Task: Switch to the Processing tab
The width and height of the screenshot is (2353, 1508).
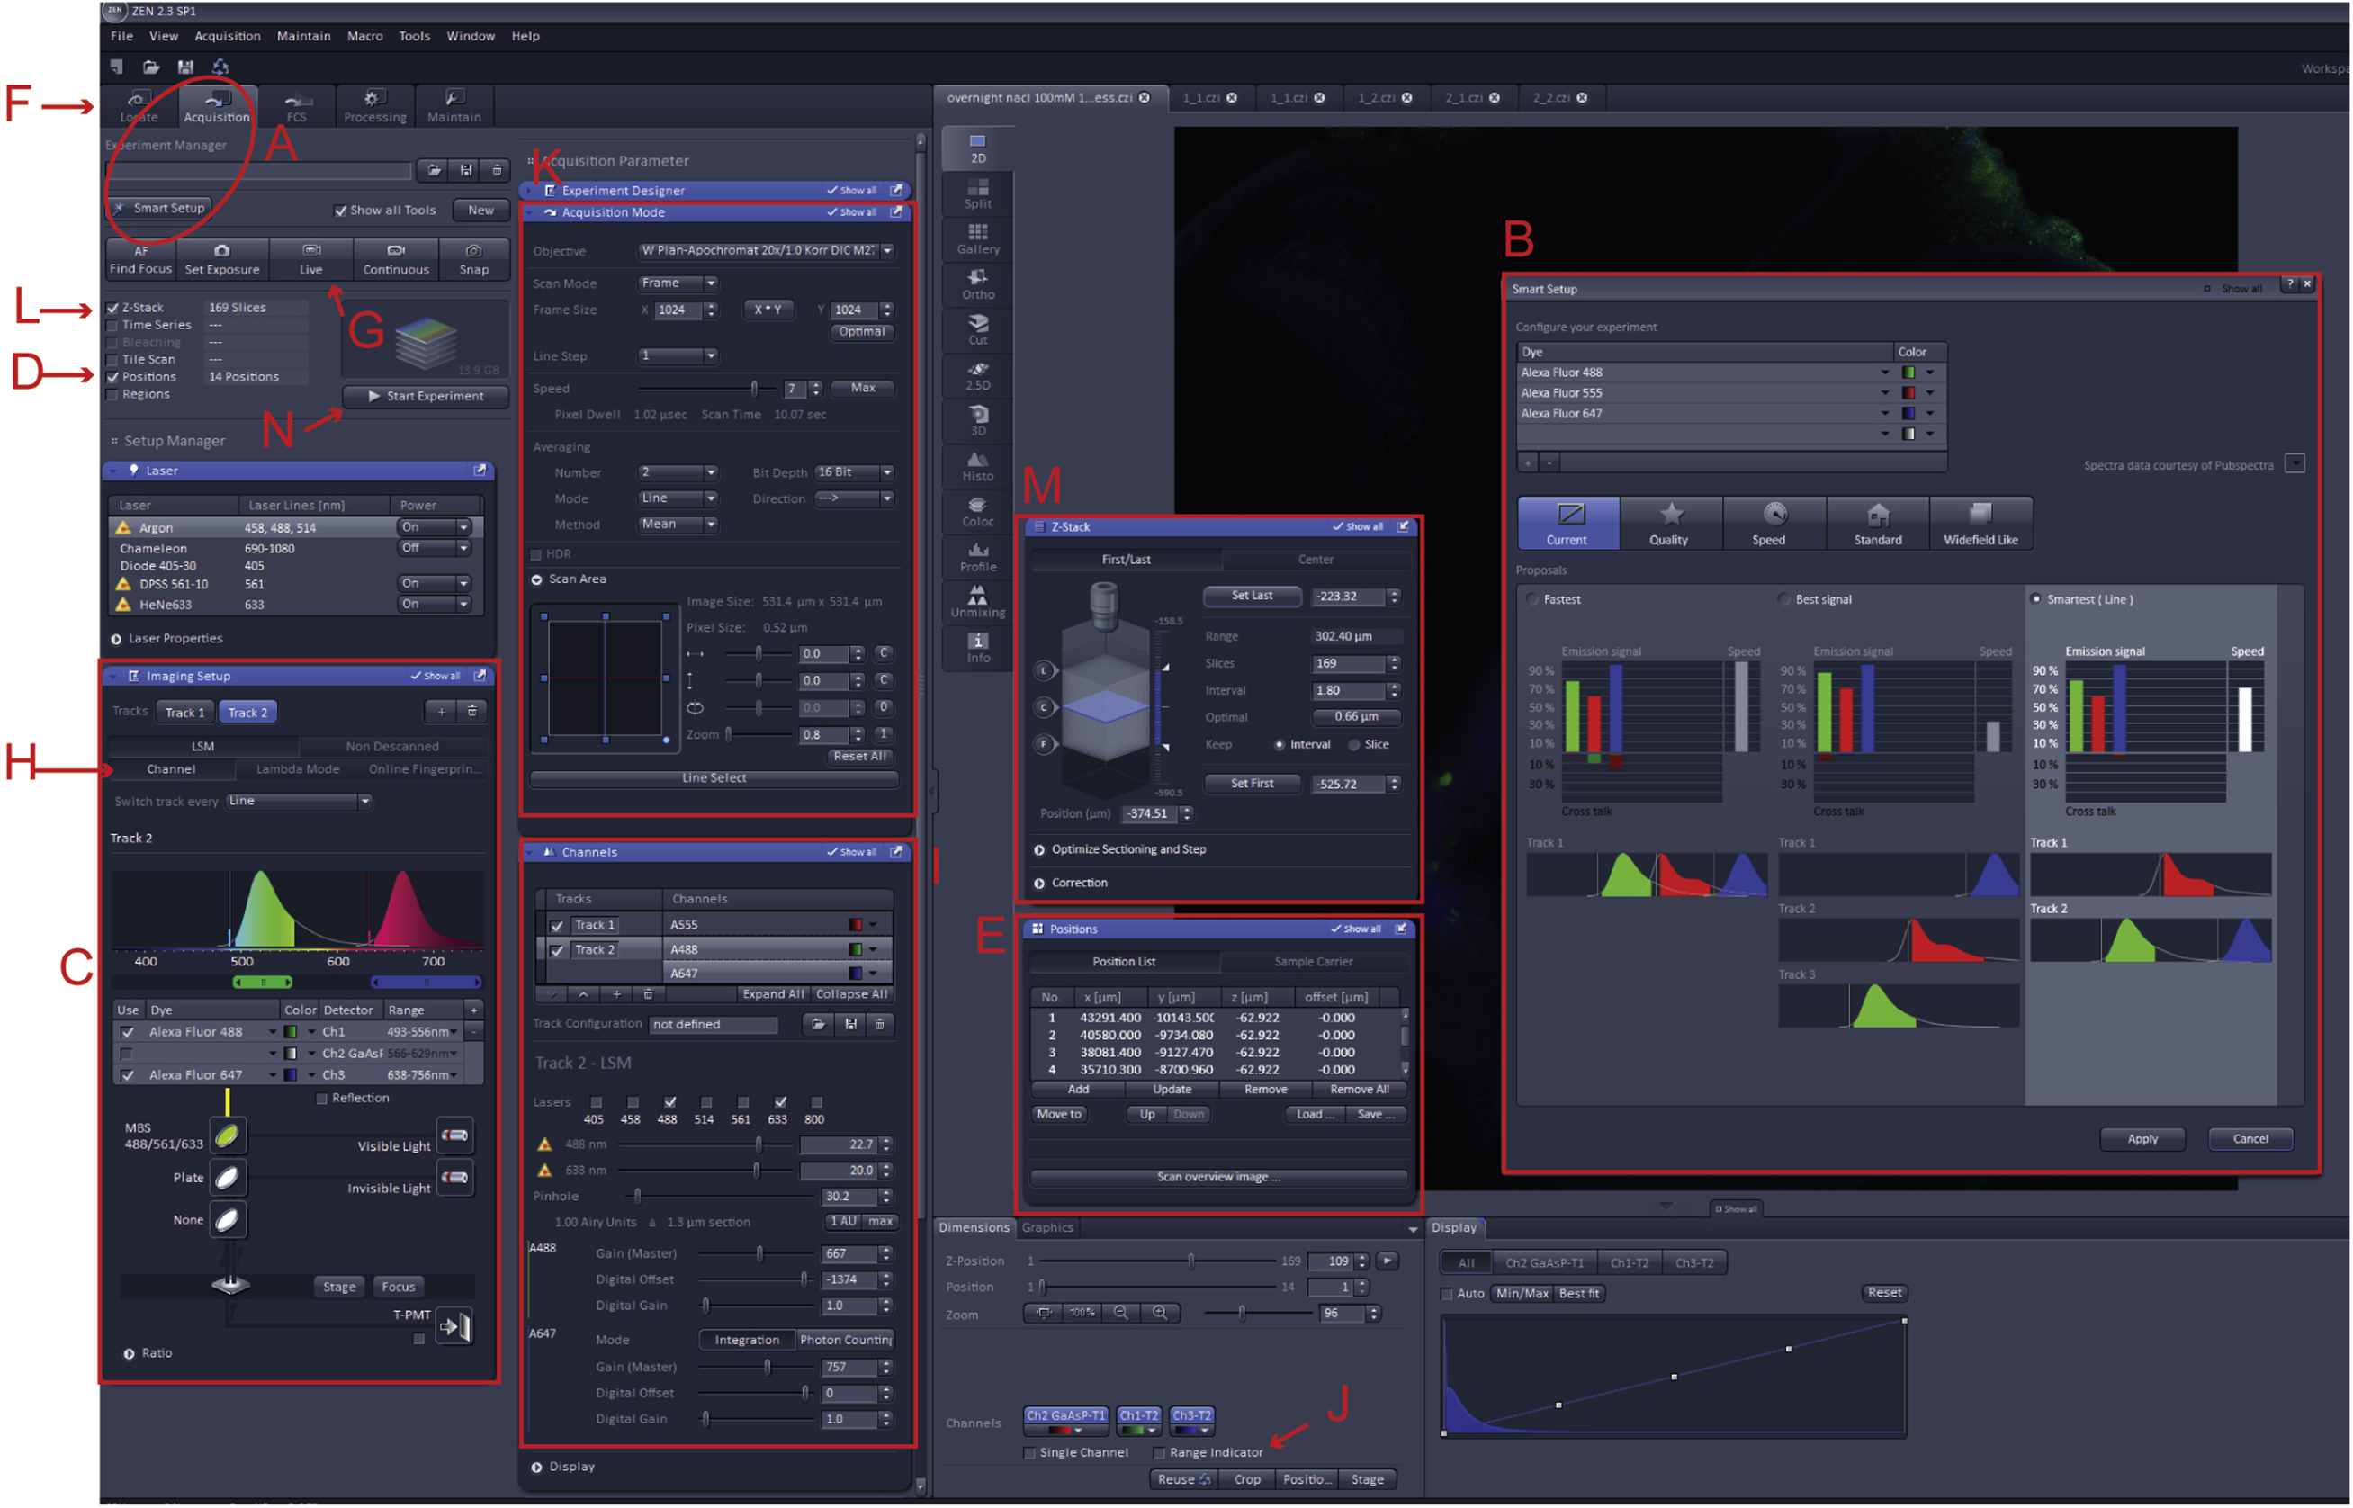Action: click(375, 106)
